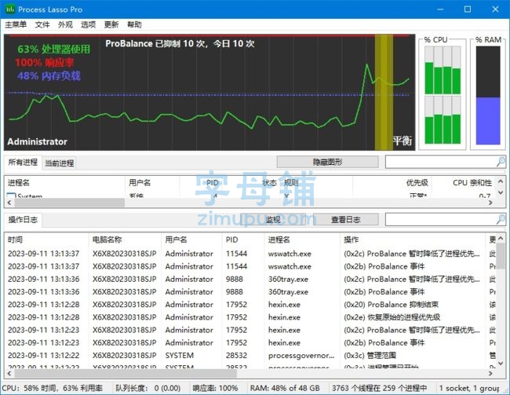Sort process list by 优先级 column
The height and width of the screenshot is (395, 510).
click(392, 183)
